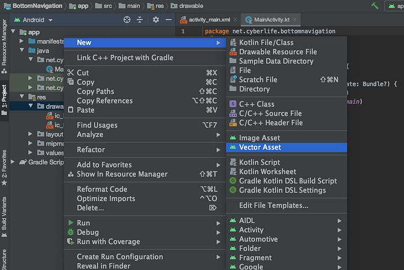Choose Link C++ Project with Gradle
Screen dimensions: 404x270
(145, 58)
